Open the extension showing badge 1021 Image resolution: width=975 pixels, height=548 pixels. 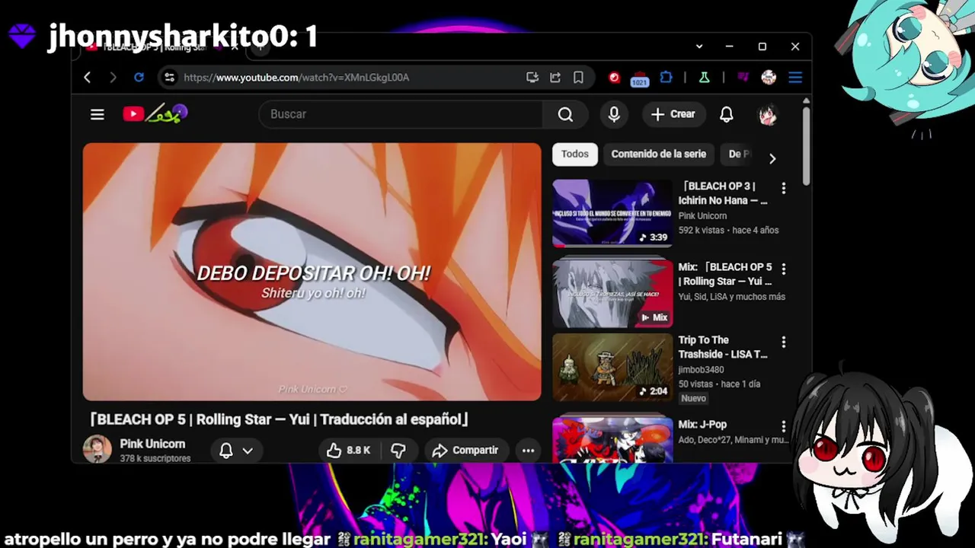640,78
